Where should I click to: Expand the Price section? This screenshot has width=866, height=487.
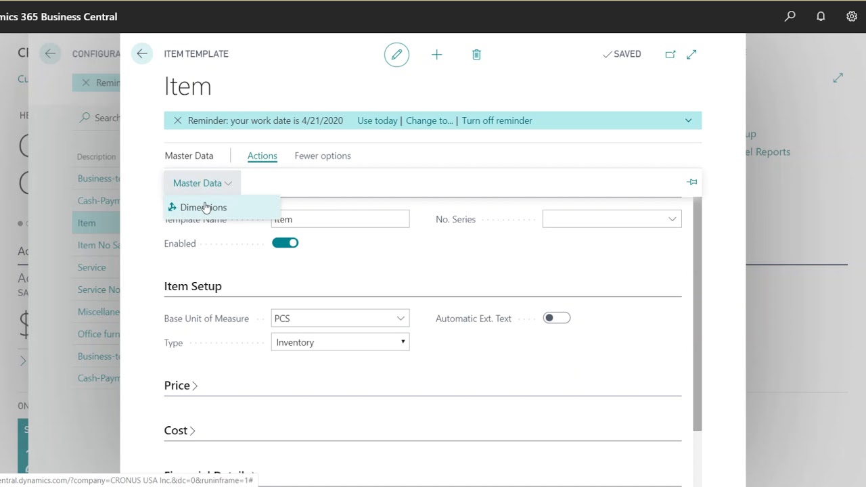(181, 386)
